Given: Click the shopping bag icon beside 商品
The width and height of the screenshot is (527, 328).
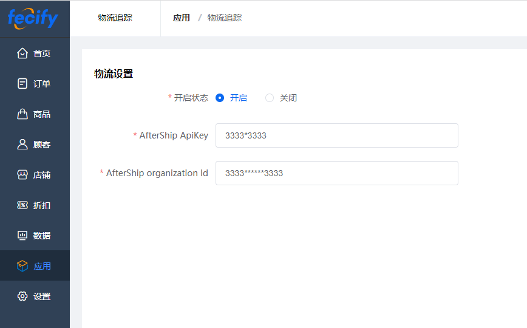Looking at the screenshot, I should pos(22,114).
